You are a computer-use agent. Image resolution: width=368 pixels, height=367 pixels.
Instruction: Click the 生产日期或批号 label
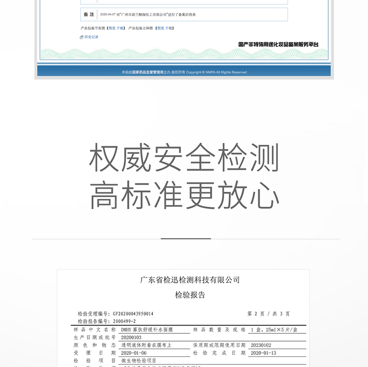point(95,338)
